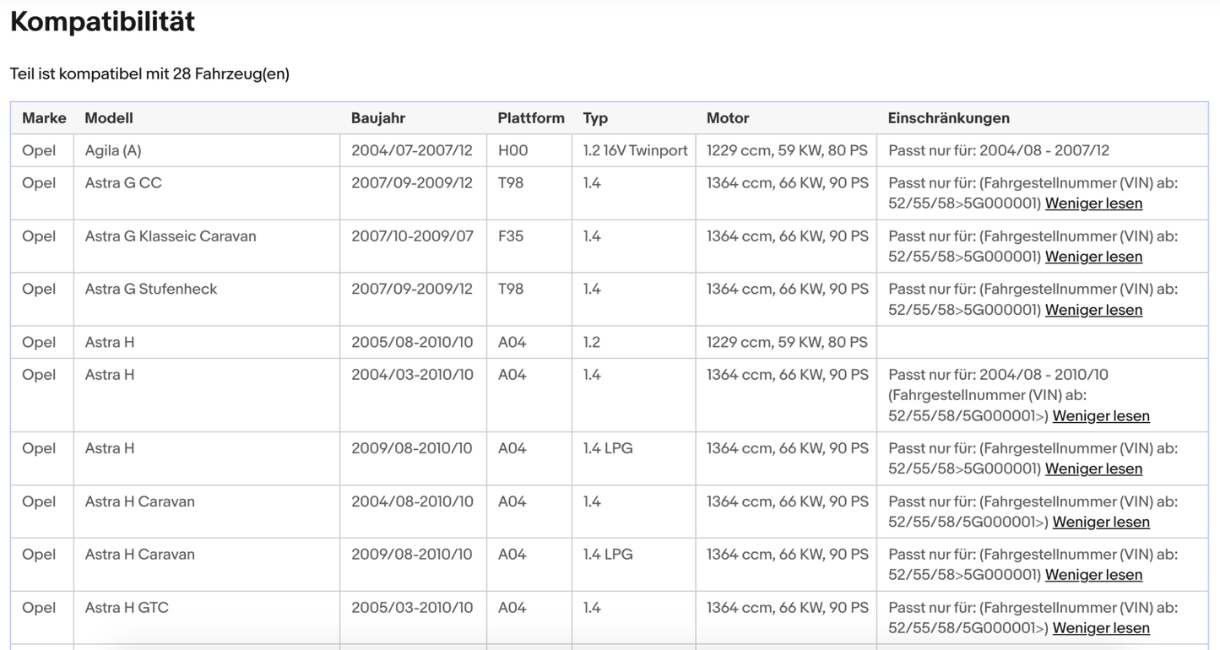
Task: Select the Typ column header
Action: pos(595,118)
